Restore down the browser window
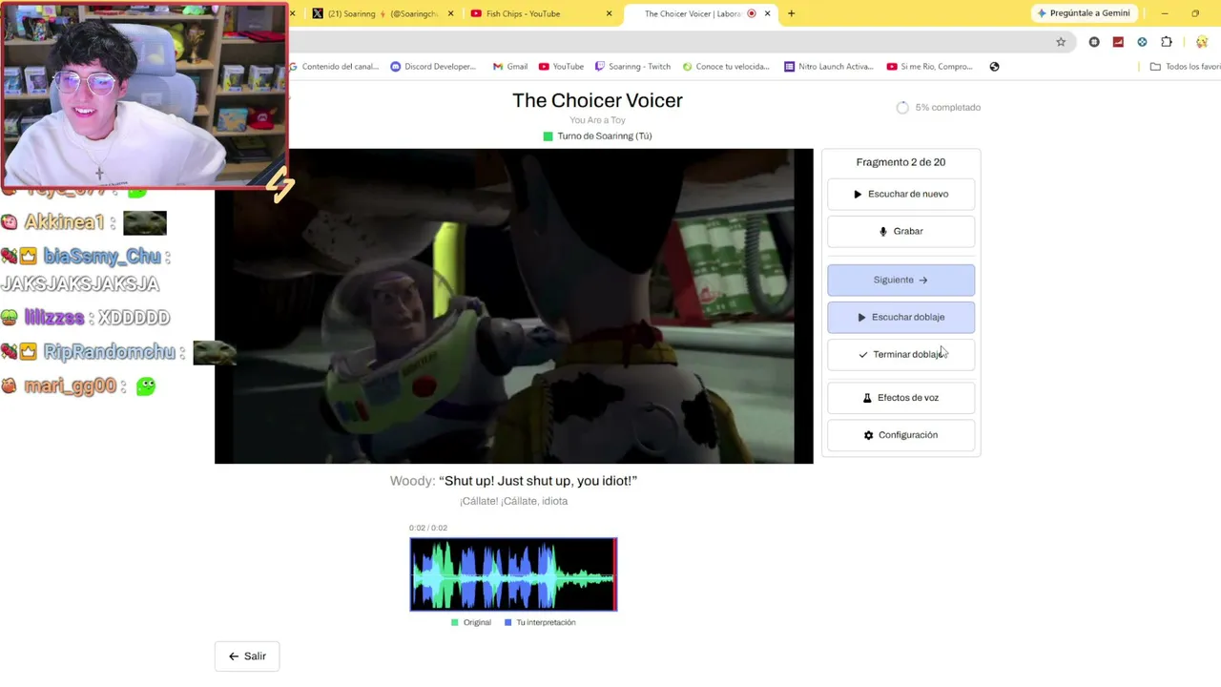Screen dimensions: 1221x687 coord(1195,13)
